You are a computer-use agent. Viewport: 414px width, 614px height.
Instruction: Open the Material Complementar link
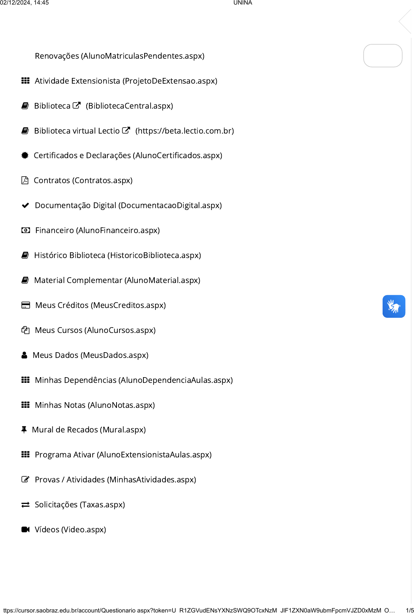(117, 280)
